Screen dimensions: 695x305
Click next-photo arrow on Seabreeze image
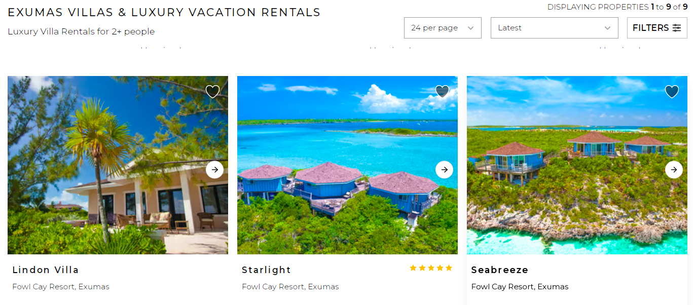click(x=674, y=170)
